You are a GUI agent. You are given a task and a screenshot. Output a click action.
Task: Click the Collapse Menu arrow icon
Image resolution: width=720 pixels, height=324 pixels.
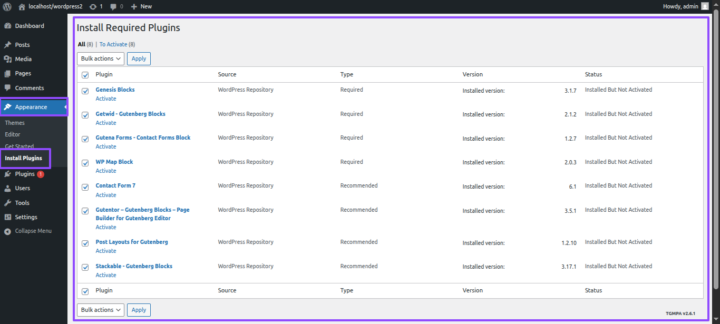point(7,231)
